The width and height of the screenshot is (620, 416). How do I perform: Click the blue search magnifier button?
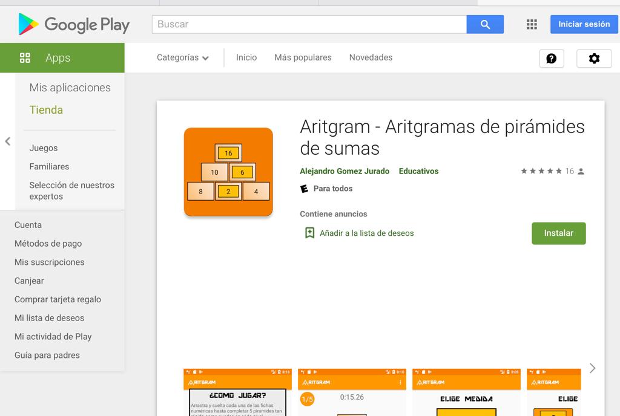(x=485, y=24)
